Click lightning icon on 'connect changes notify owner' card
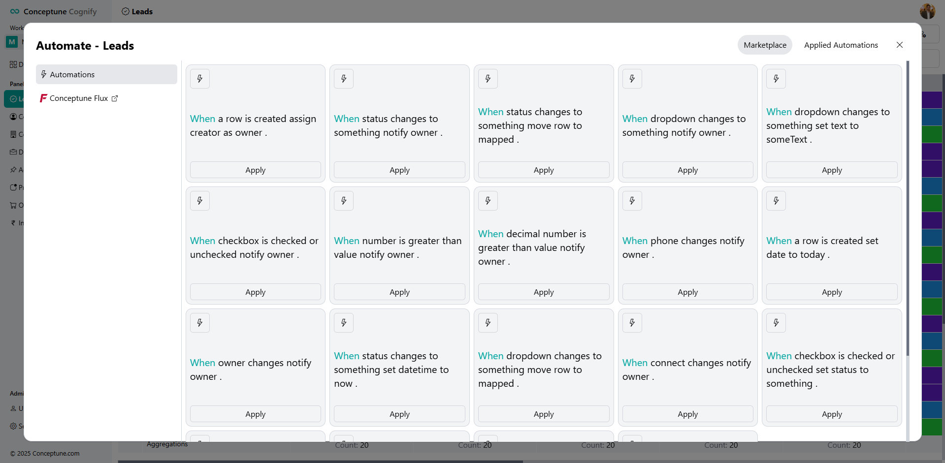Viewport: 945px width, 463px height. [632, 323]
